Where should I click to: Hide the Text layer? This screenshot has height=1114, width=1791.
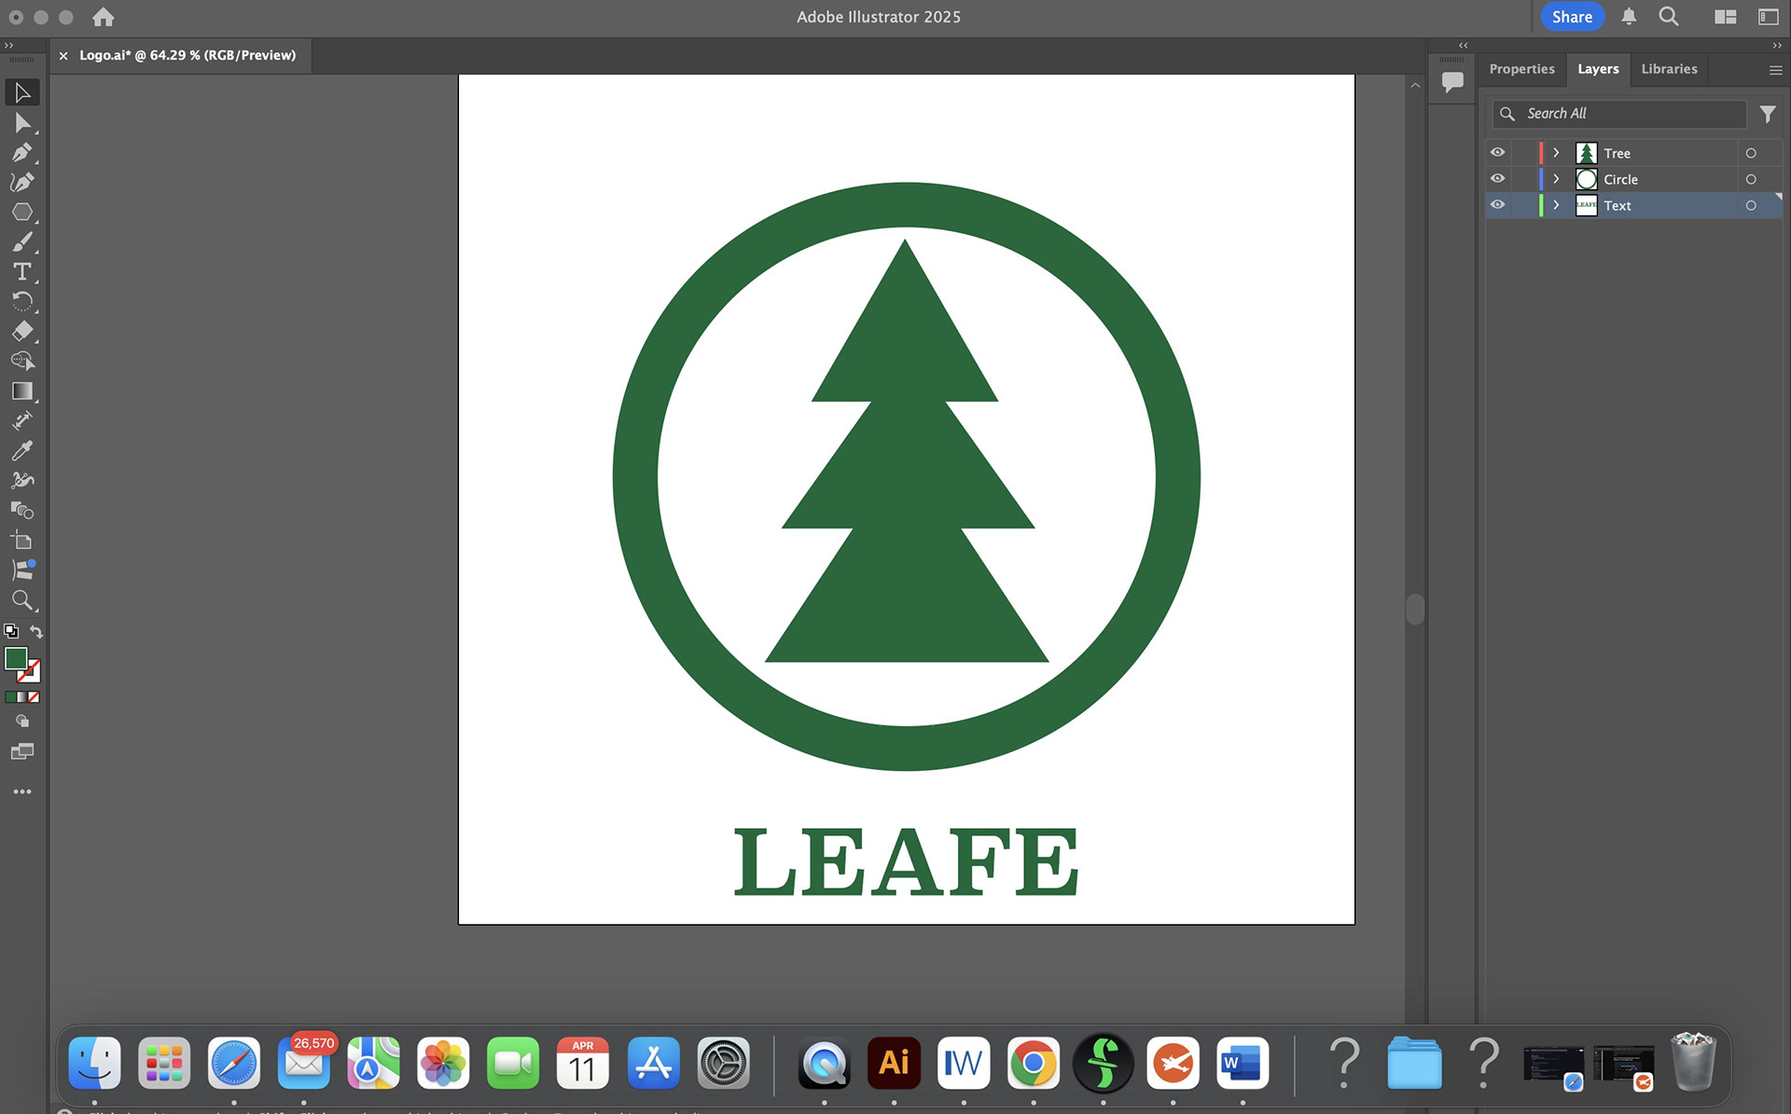1497,205
